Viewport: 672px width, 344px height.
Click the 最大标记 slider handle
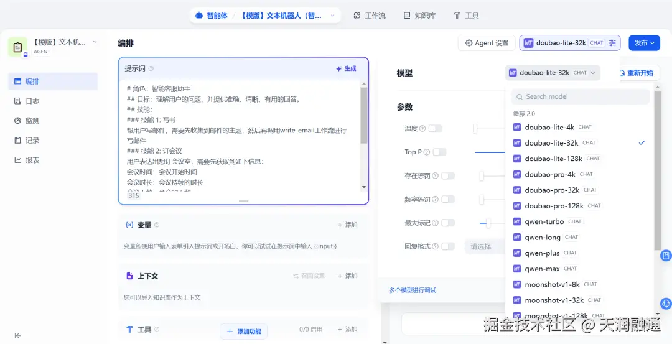pyautogui.click(x=488, y=223)
